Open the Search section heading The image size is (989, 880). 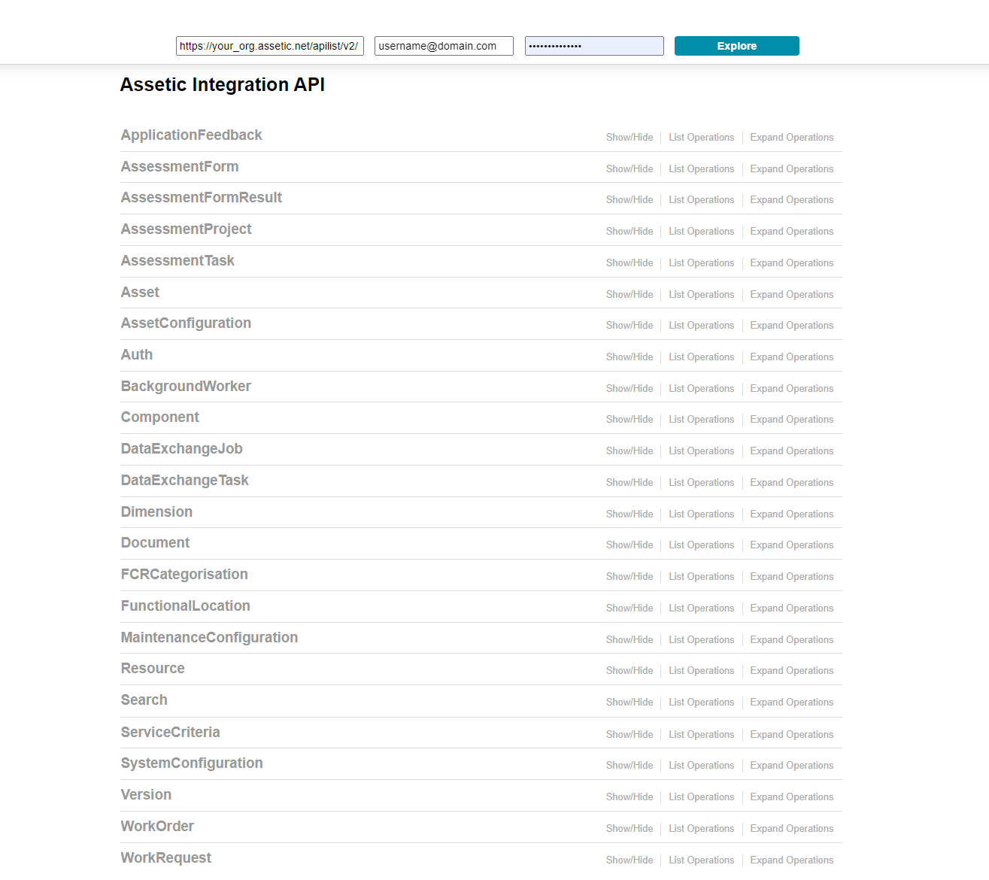144,700
